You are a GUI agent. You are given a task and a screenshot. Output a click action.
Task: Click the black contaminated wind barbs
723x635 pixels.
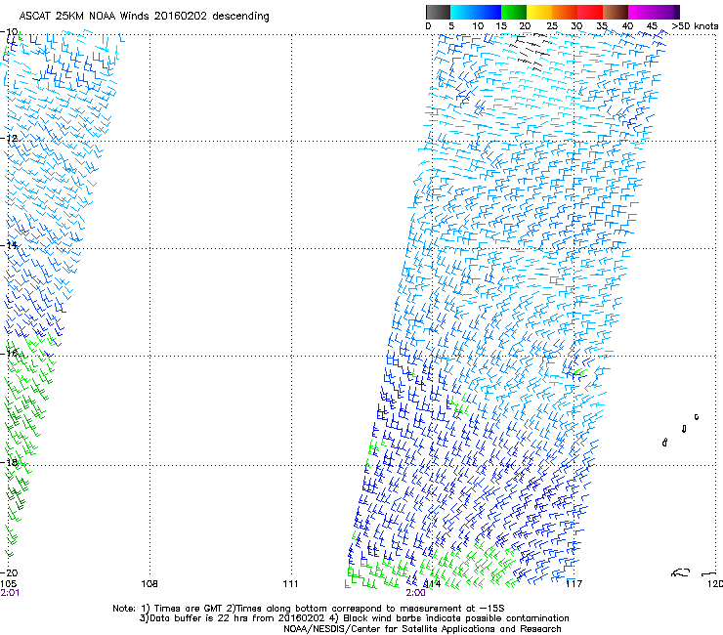(531, 52)
